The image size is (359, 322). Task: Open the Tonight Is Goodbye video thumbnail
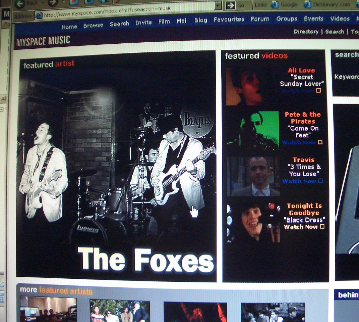point(253,223)
